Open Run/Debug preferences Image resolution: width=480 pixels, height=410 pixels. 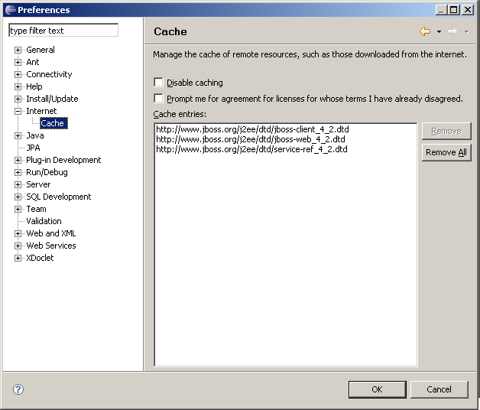click(47, 172)
